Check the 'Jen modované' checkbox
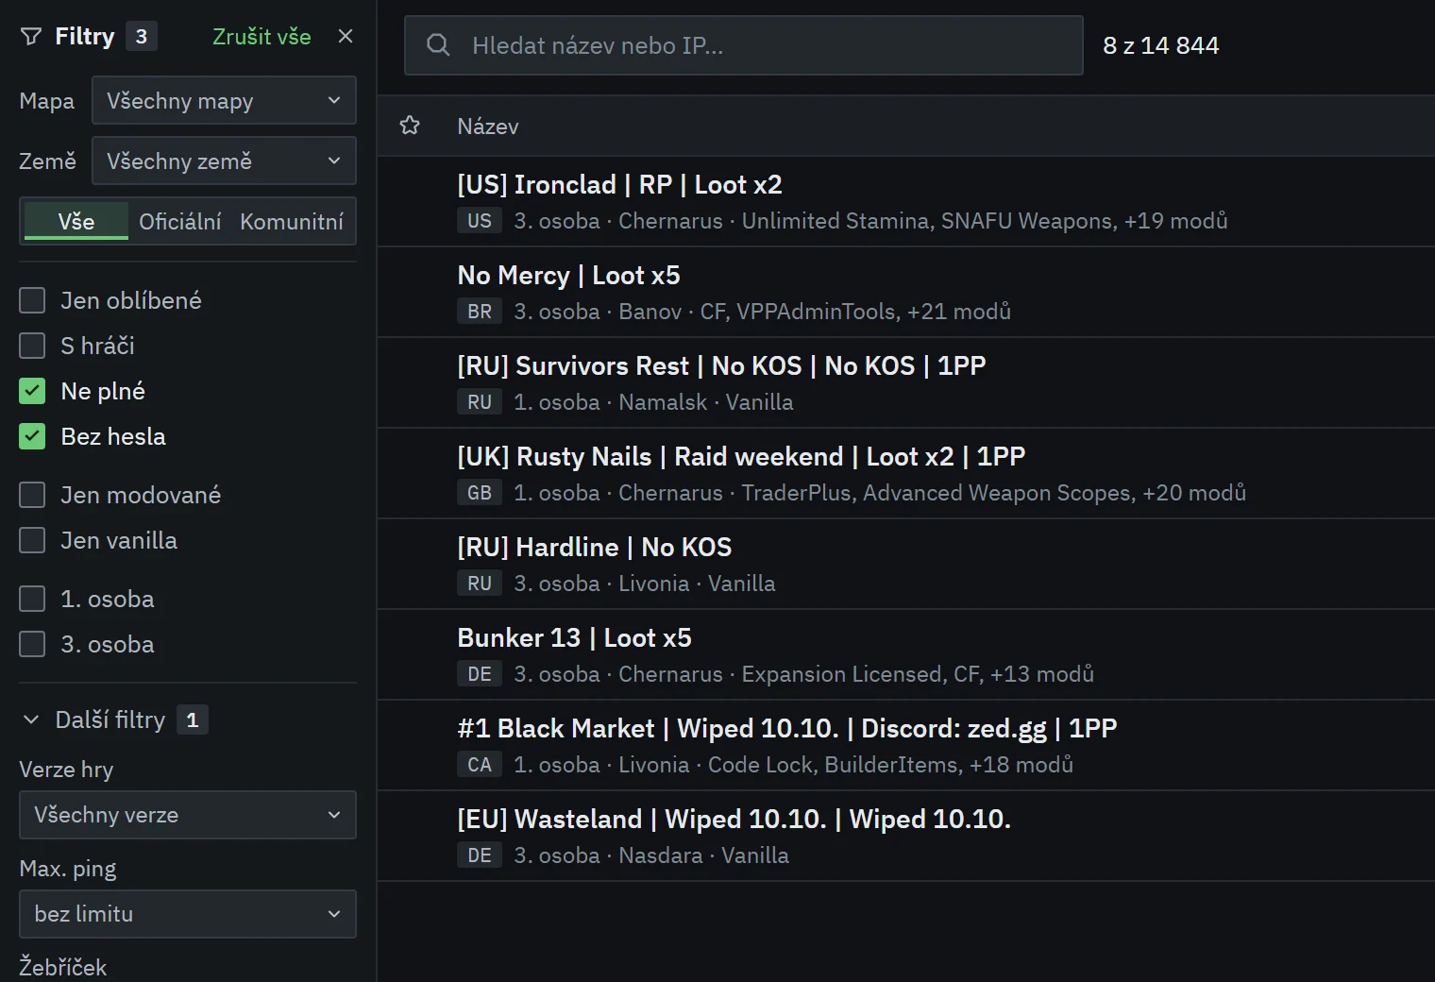Screen dimensions: 1435x982 pos(32,495)
